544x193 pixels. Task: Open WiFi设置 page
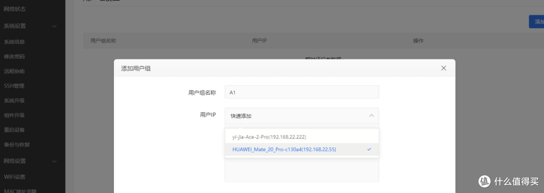point(15,177)
